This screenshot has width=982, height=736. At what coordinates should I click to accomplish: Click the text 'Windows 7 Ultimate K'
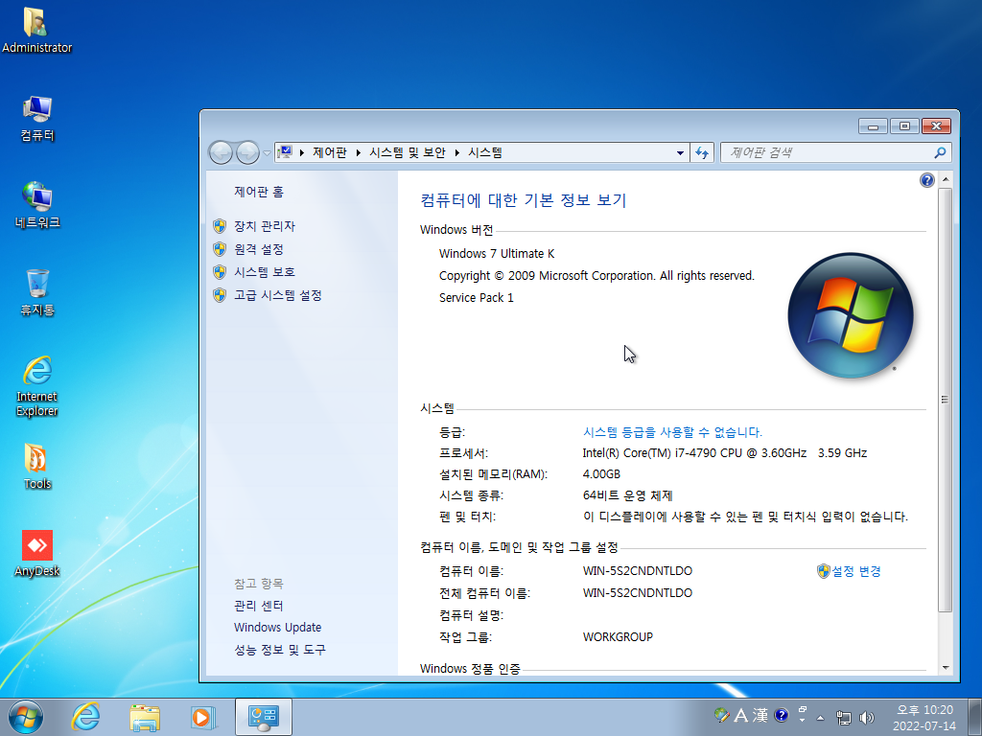[x=497, y=253]
